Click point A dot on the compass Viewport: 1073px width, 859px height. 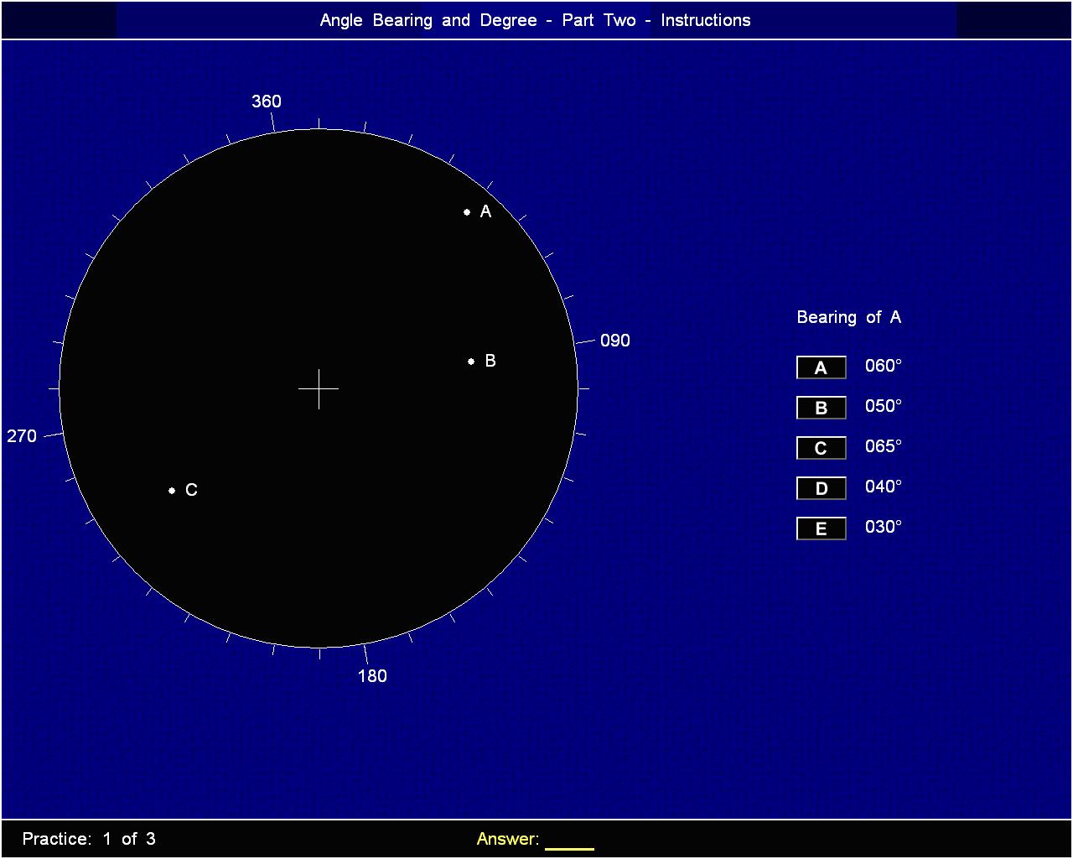(467, 212)
